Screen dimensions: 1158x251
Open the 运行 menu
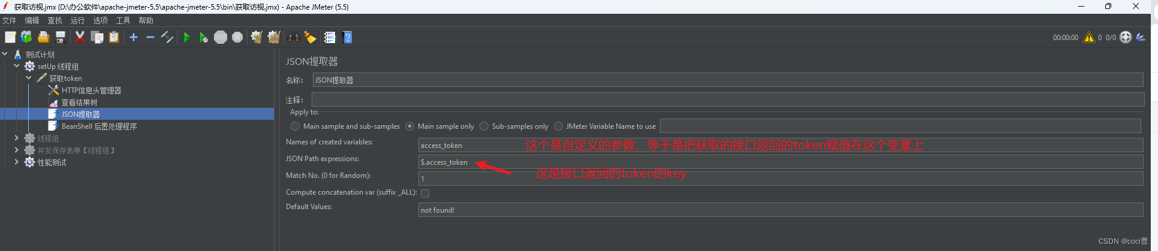[77, 20]
